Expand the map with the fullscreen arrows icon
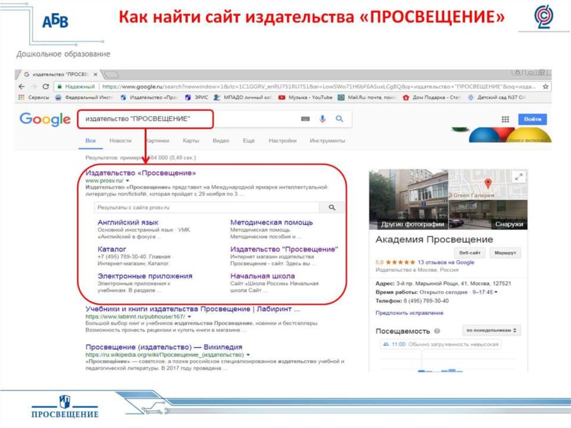The height and width of the screenshot is (428, 571). point(519,177)
